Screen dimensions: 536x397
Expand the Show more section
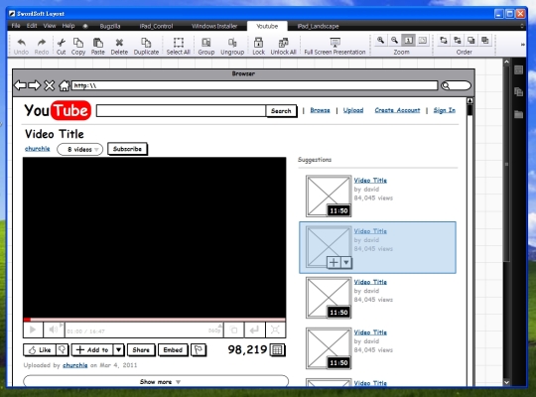click(x=156, y=381)
